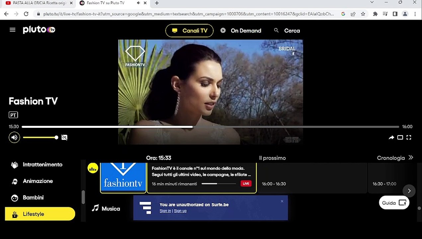Open the 16:00 - 16:30 program slot
The image size is (422, 239).
pyautogui.click(x=312, y=178)
